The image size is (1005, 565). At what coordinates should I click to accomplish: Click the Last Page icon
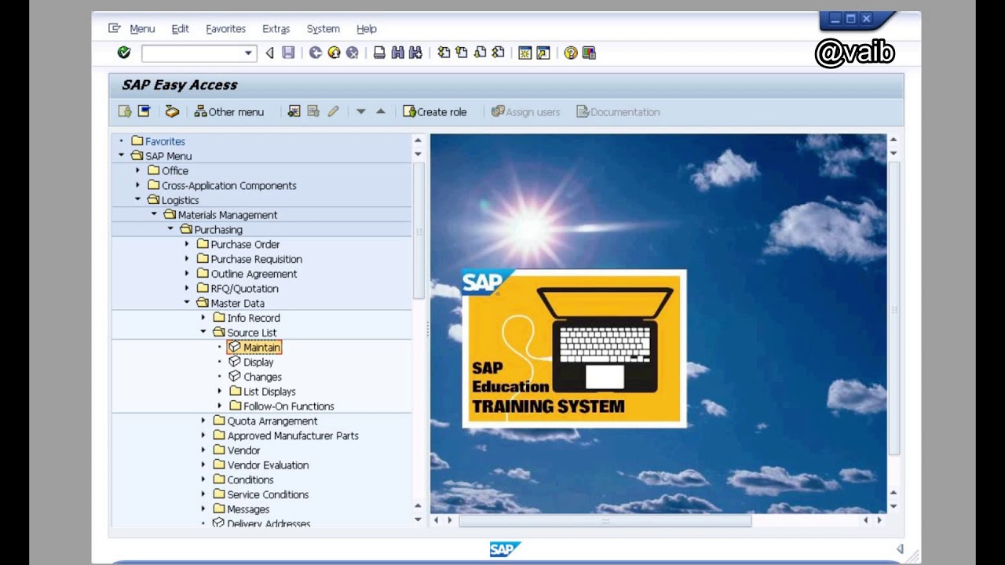click(x=498, y=53)
